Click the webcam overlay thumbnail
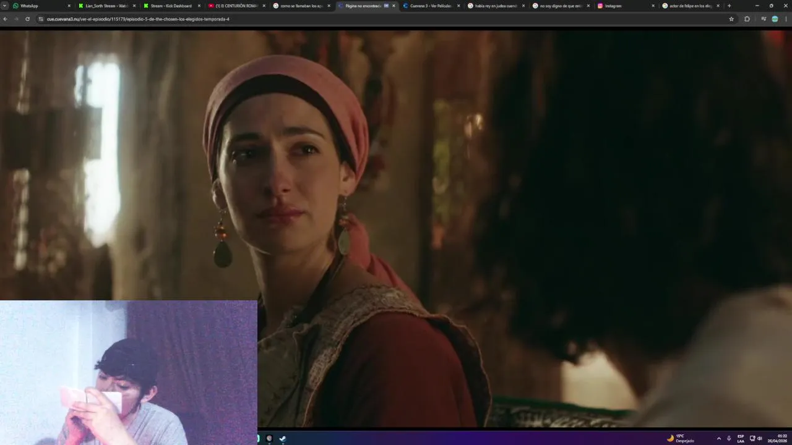This screenshot has height=445, width=792. point(129,373)
